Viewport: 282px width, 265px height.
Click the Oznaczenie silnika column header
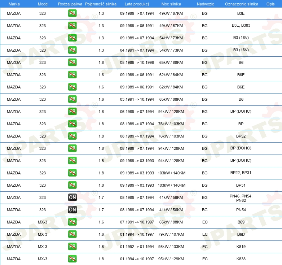coord(241,4)
